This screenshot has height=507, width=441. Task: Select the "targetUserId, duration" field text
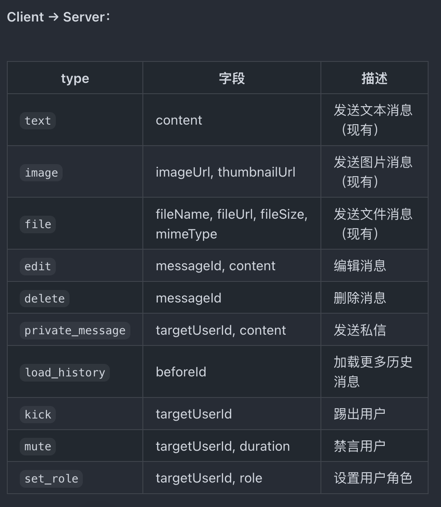(x=223, y=446)
